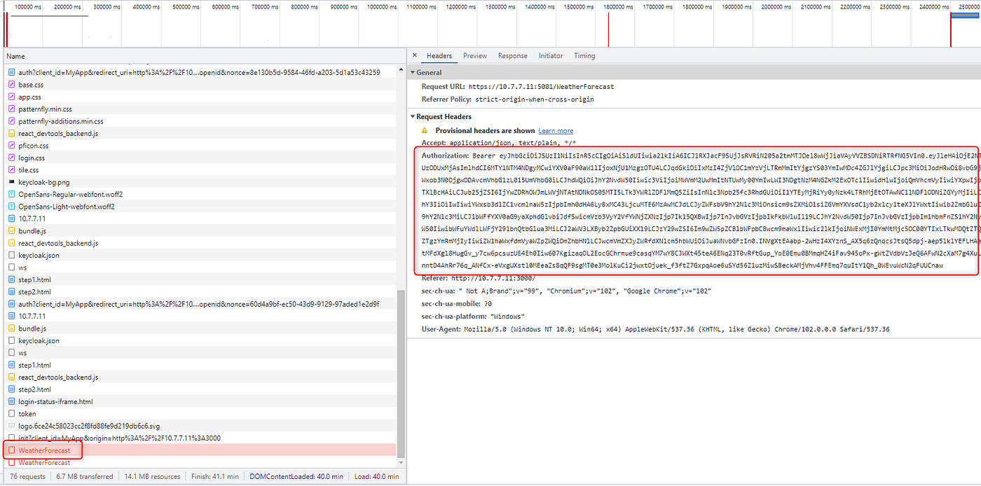Click the stylesheet icon beside app.css
Screen dimensions: 981x486
tap(11, 97)
